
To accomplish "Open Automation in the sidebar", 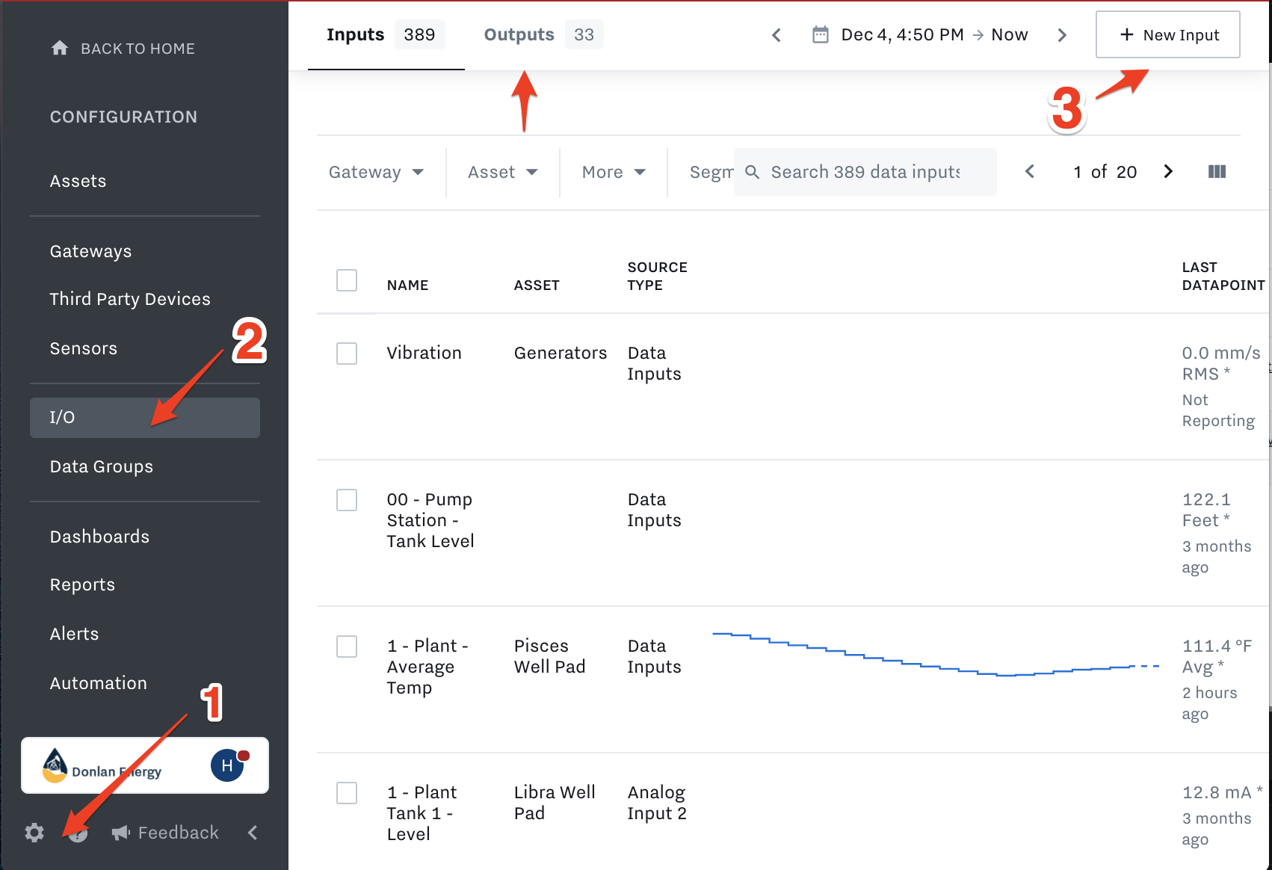I will point(99,683).
